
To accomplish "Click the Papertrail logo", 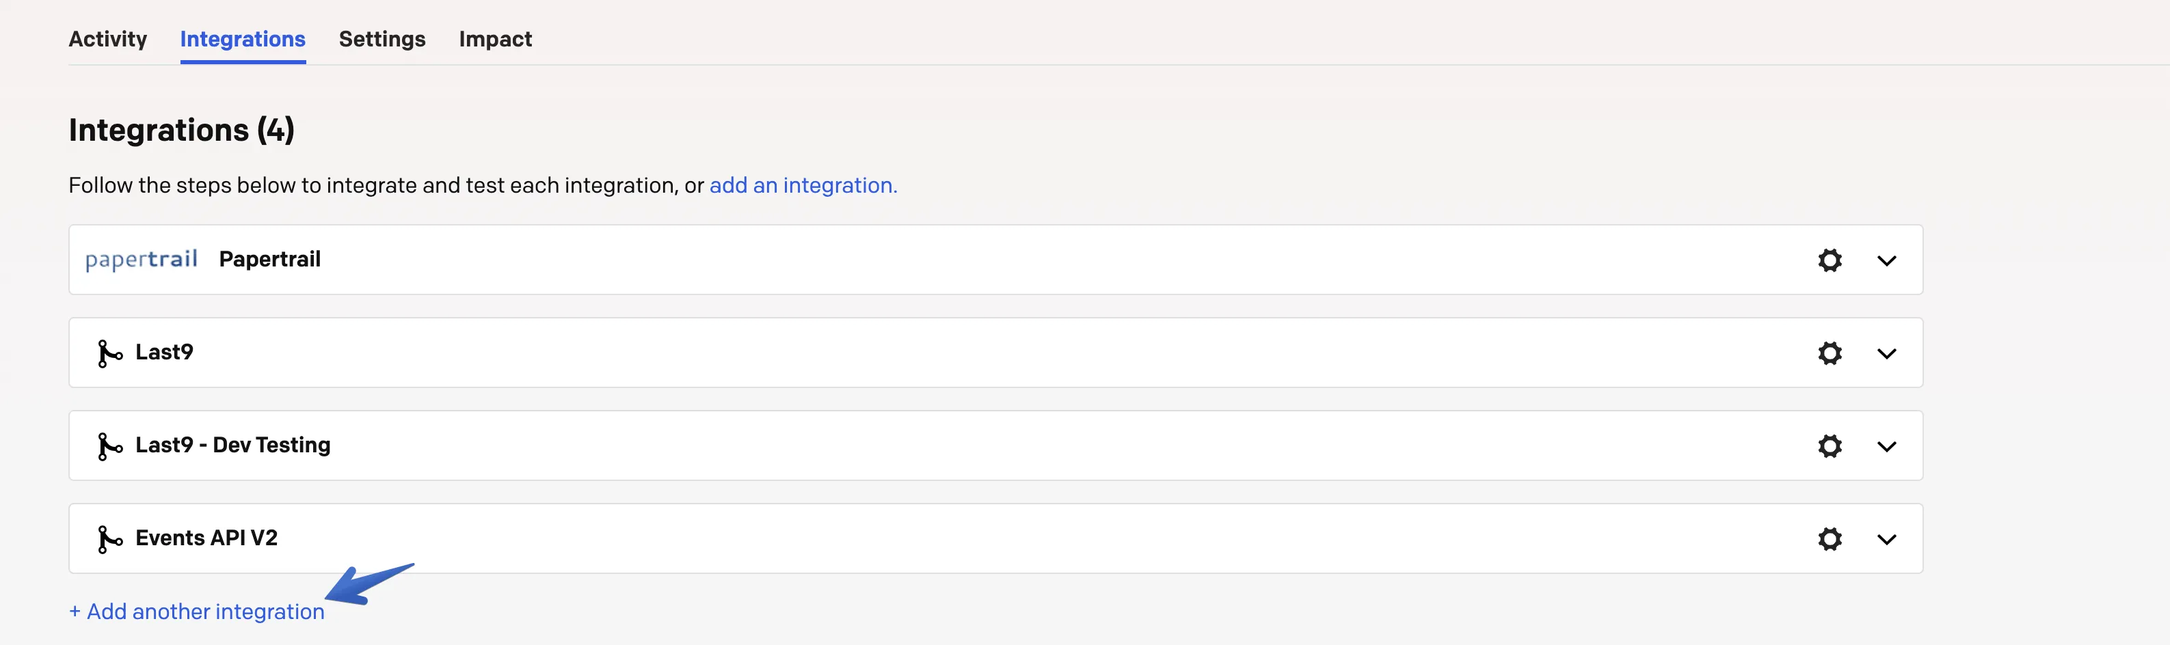I will coord(142,260).
